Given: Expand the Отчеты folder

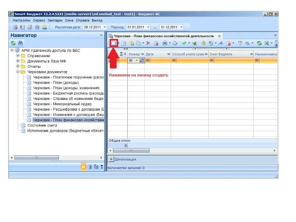Looking at the screenshot, I should coord(18,66).
